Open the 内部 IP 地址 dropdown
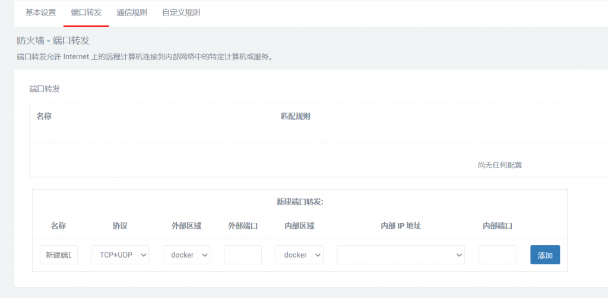This screenshot has width=608, height=298. click(401, 255)
